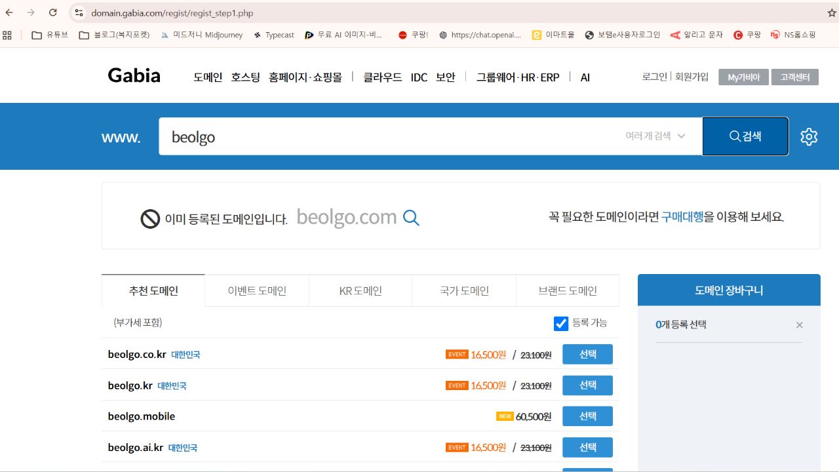Viewport: 839px width, 472px height.
Task: Click the 회원가입 link
Action: point(692,77)
